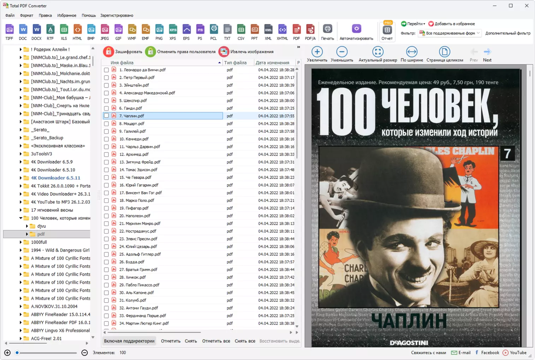Click the WMF conversion icon

(132, 32)
